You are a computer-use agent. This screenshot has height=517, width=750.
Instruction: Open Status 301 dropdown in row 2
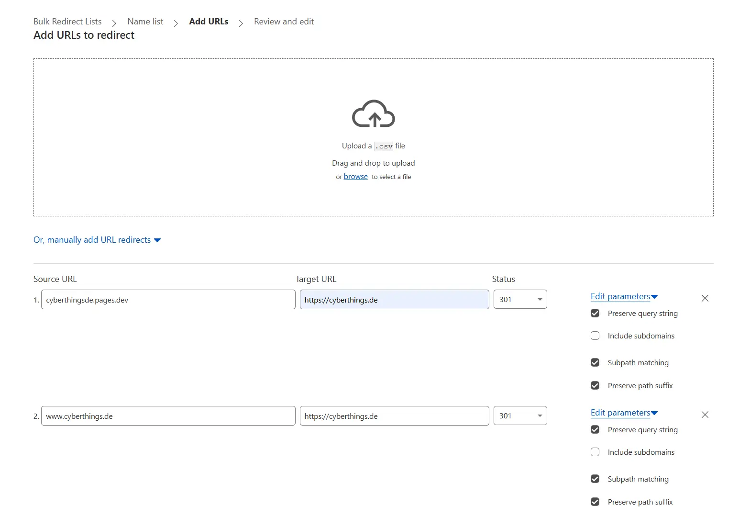(520, 416)
